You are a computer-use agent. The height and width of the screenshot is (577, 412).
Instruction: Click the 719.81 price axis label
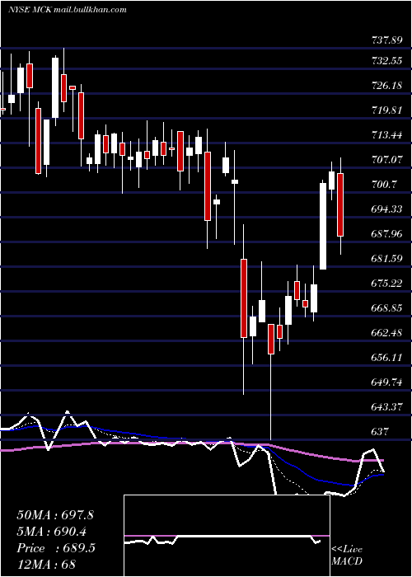[x=386, y=110]
